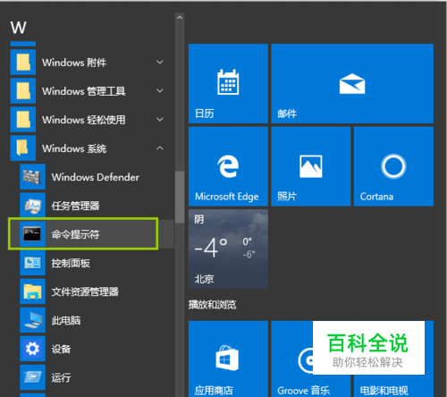This screenshot has width=447, height=397.
Task: Click the Windows 系统 folder icon
Action: [23, 148]
